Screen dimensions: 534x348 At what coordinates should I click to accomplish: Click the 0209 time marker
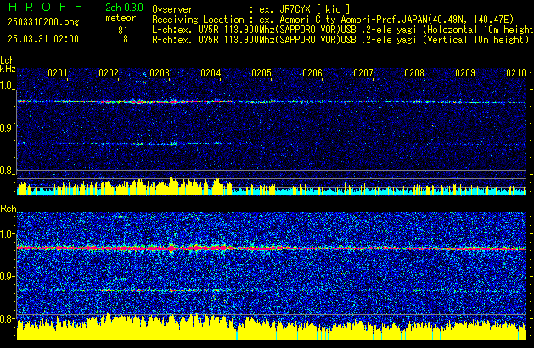465,73
